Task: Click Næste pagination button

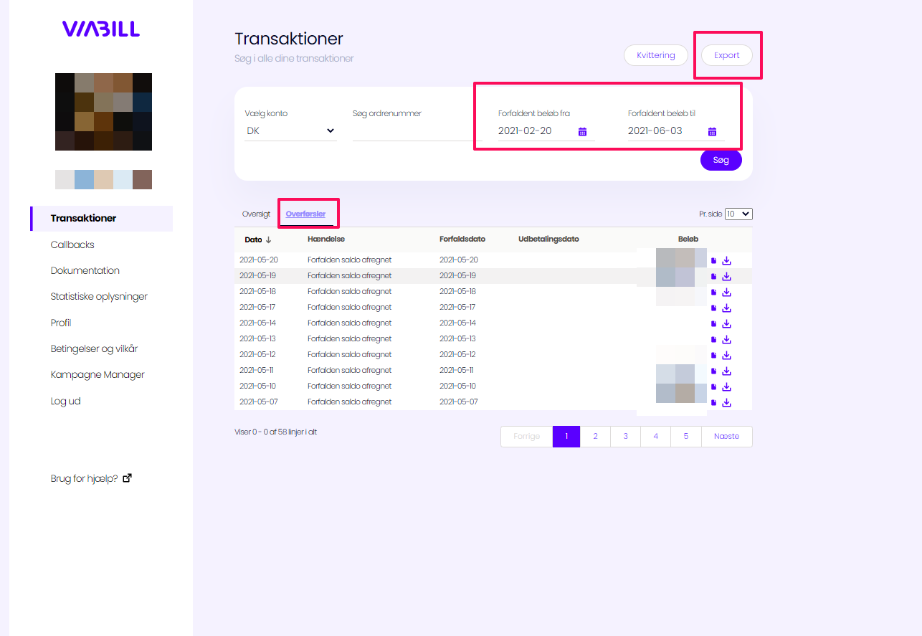Action: tap(726, 437)
